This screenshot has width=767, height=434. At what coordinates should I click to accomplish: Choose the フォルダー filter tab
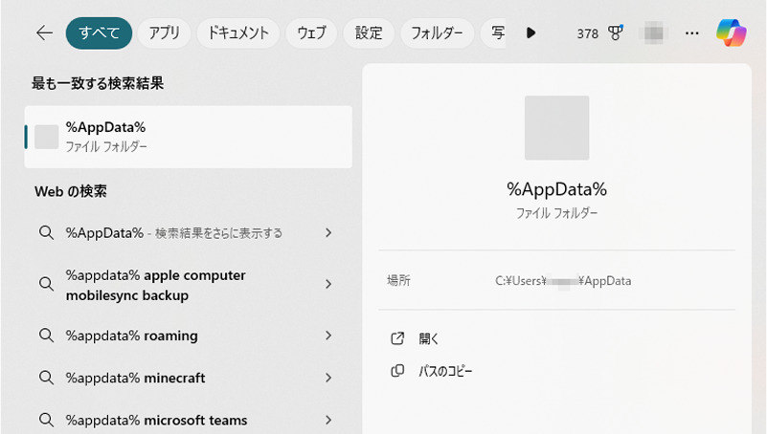(437, 33)
